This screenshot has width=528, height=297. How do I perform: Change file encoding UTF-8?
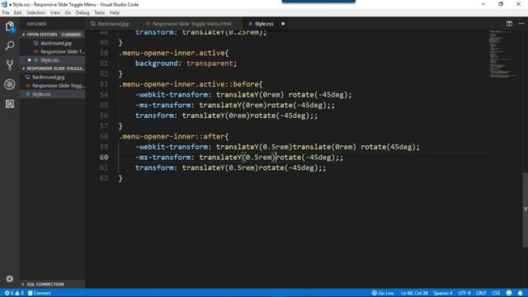point(464,293)
